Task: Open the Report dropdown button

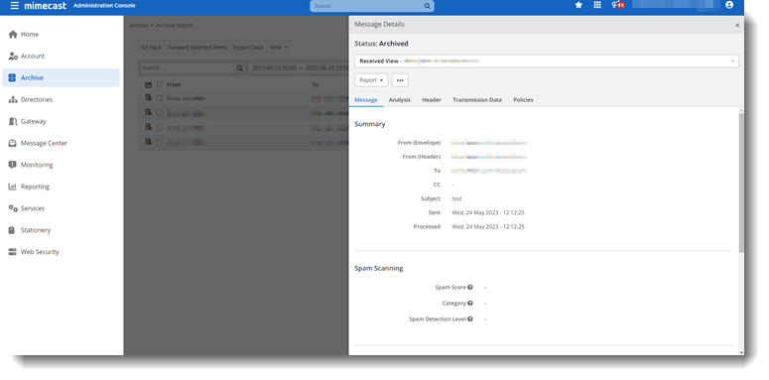Action: 371,80
